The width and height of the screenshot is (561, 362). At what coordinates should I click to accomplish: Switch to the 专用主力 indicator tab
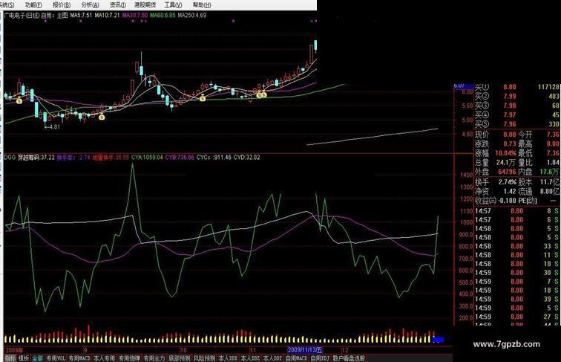pos(154,358)
